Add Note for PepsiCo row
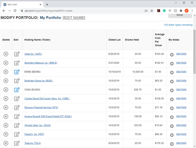Screen dimensions: 196x148 181,134
